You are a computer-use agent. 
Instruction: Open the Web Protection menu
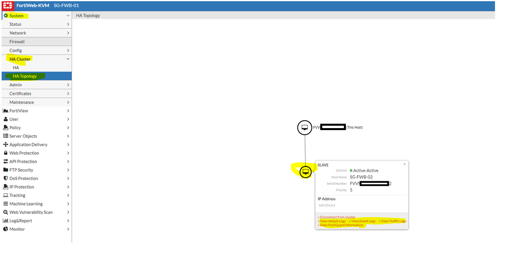pos(36,153)
